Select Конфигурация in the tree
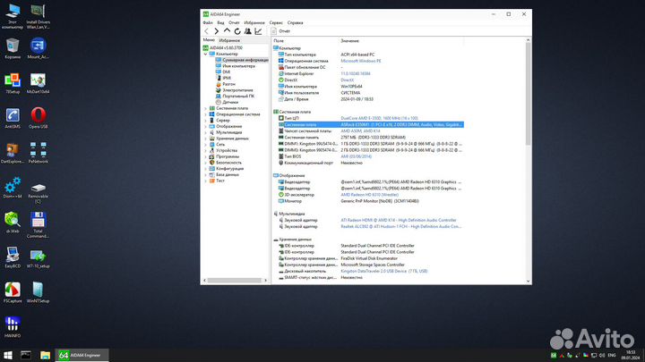The width and height of the screenshot is (645, 362). (x=227, y=169)
